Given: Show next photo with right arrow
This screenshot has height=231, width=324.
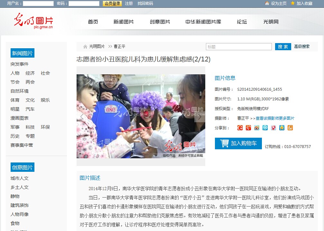Looking at the screenshot, I should pyautogui.click(x=199, y=117).
